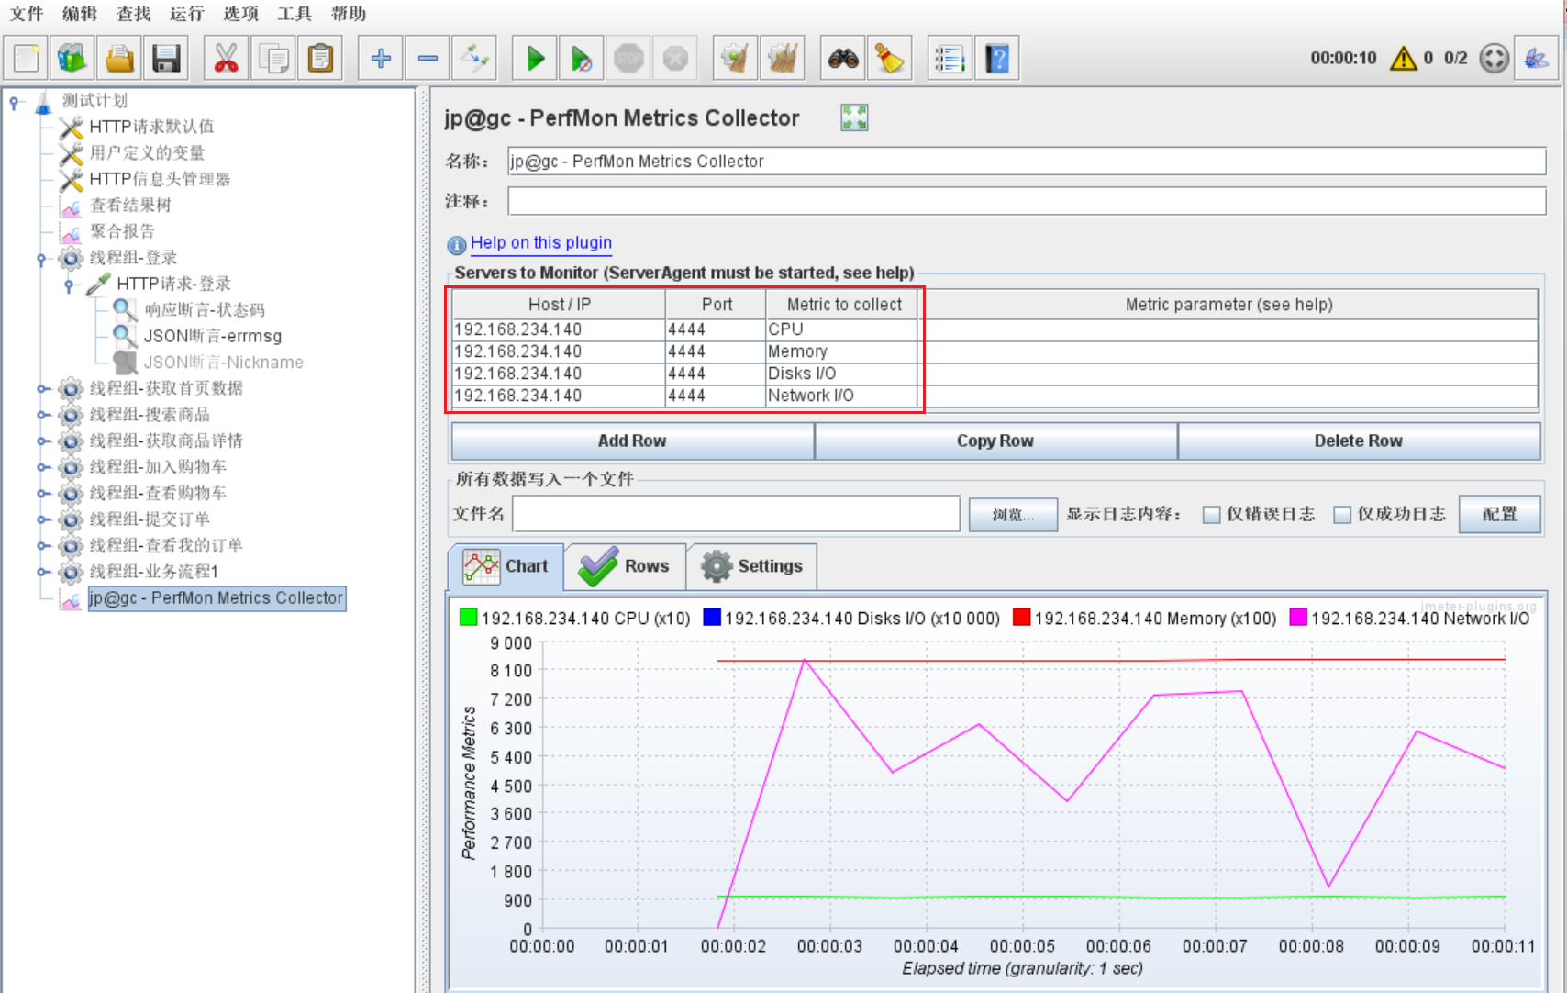Open the 文件 menu
The width and height of the screenshot is (1567, 993).
[27, 14]
